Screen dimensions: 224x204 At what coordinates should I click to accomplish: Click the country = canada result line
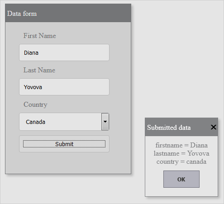181,161
